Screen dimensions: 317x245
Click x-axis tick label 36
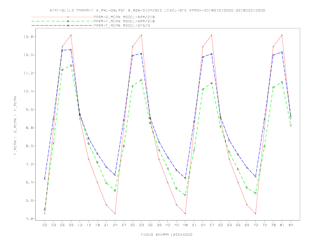pos(150,225)
